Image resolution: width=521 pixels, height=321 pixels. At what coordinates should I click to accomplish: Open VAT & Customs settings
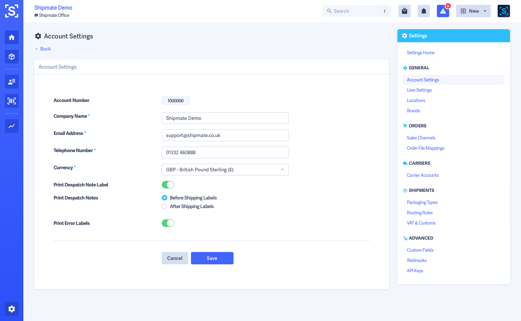click(421, 223)
